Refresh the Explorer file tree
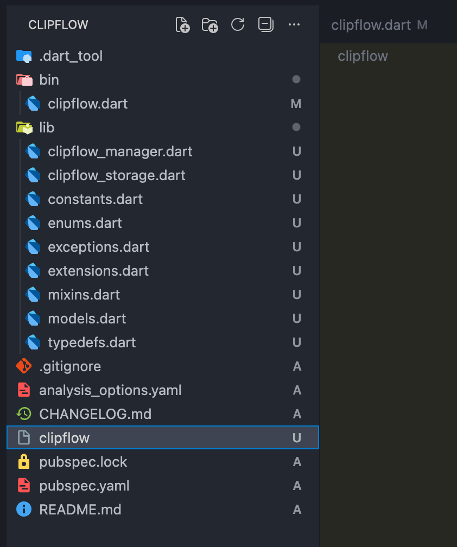 pos(238,25)
